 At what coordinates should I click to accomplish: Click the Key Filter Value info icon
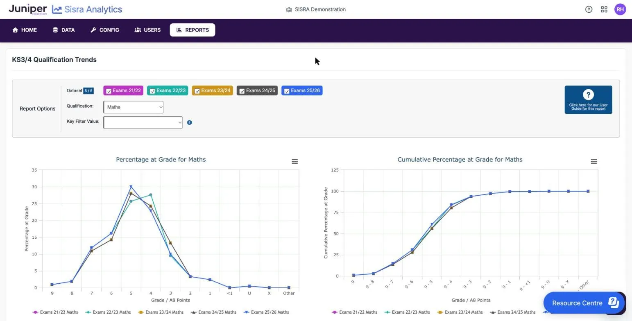[x=189, y=122]
